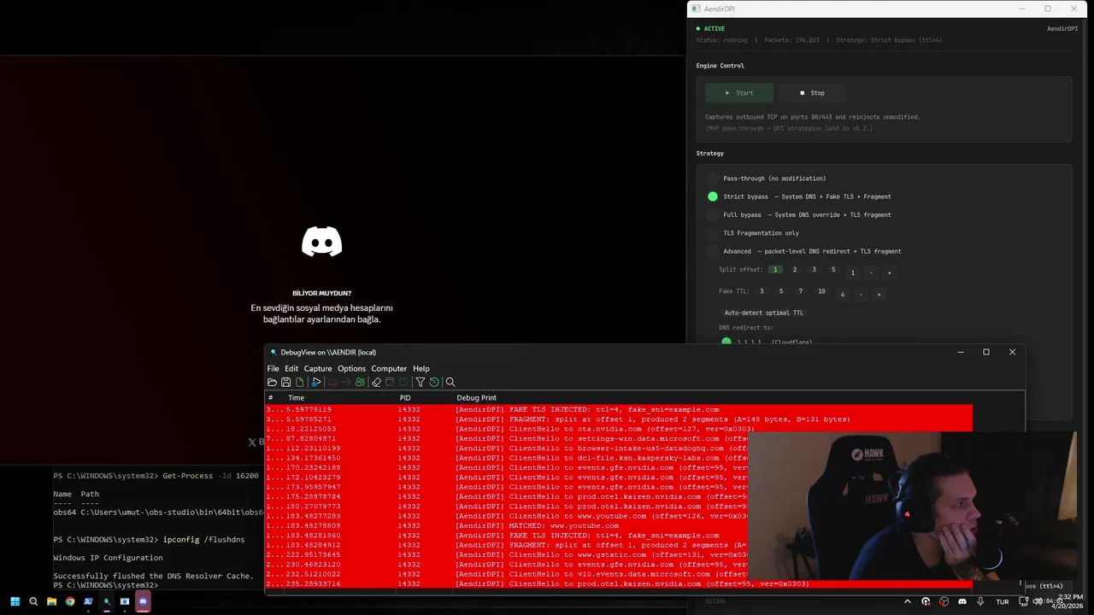Toggle the Capture play icon in DebugView
Image resolution: width=1094 pixels, height=615 pixels.
point(316,382)
